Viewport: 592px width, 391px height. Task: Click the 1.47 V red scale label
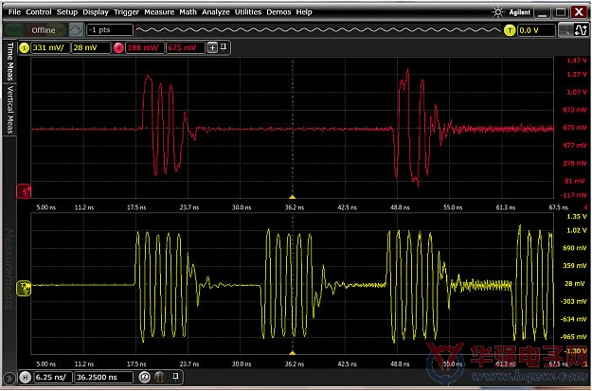pos(577,61)
